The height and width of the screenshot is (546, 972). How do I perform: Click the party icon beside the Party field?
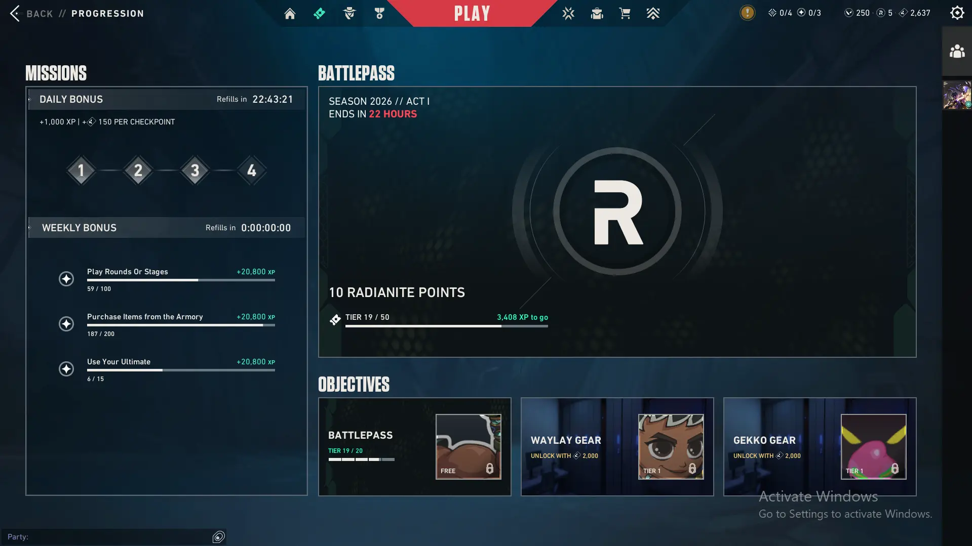point(219,537)
